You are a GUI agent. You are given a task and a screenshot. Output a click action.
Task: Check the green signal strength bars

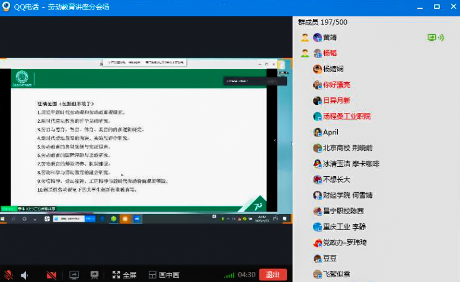click(229, 275)
